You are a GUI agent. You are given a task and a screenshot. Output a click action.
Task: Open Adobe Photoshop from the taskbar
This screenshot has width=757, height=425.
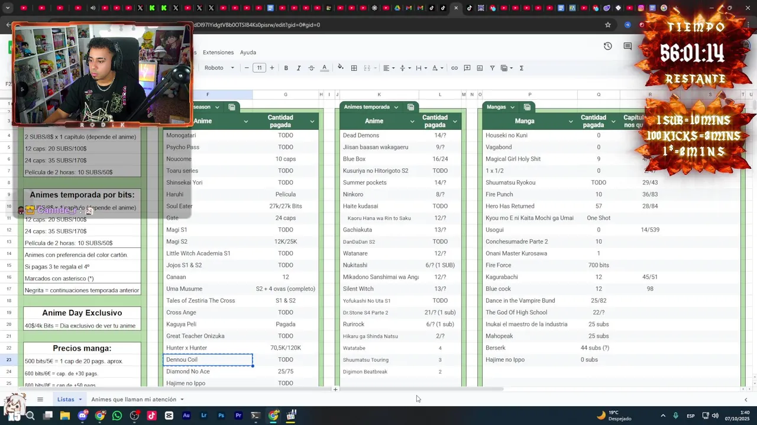(x=221, y=416)
